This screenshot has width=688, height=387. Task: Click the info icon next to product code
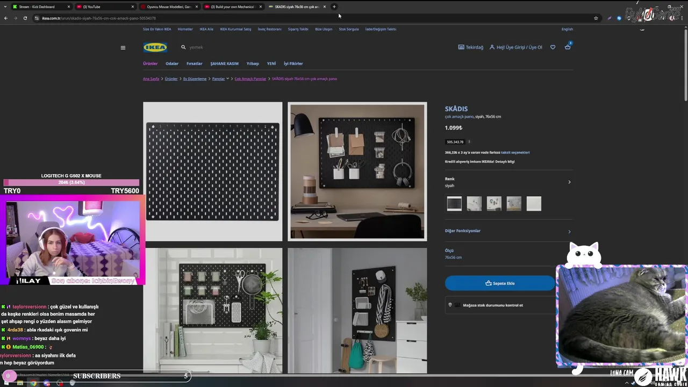[x=469, y=141]
